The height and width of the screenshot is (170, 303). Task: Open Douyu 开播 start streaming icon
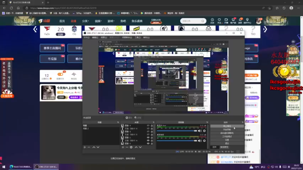226,21
